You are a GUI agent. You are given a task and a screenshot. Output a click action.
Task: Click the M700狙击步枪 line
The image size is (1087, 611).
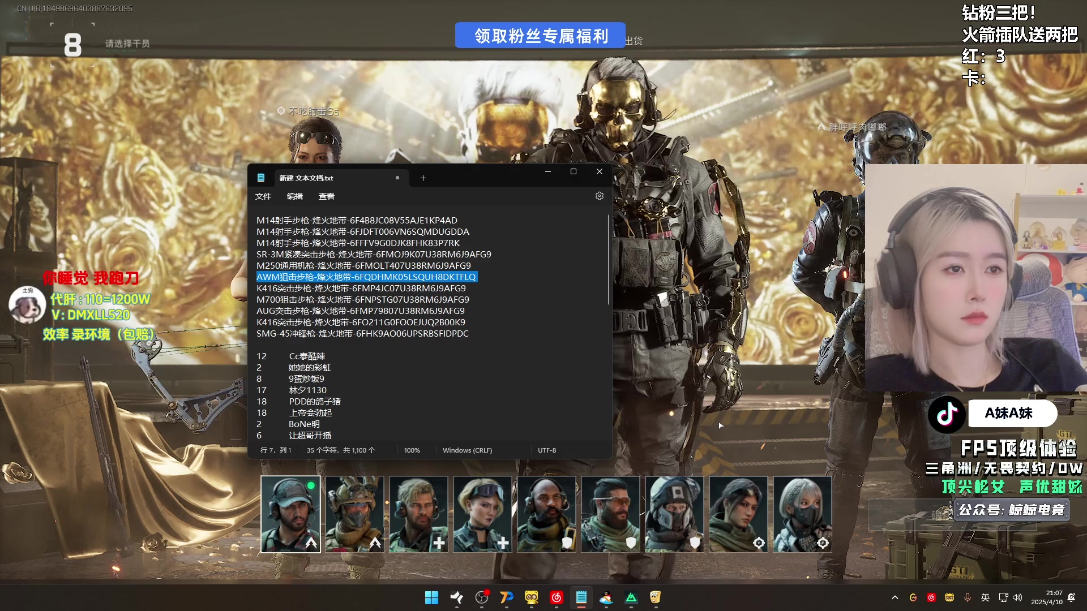pyautogui.click(x=363, y=299)
